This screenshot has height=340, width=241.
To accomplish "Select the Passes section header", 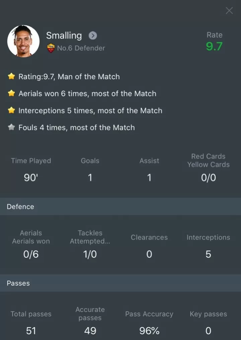I will click(18, 283).
